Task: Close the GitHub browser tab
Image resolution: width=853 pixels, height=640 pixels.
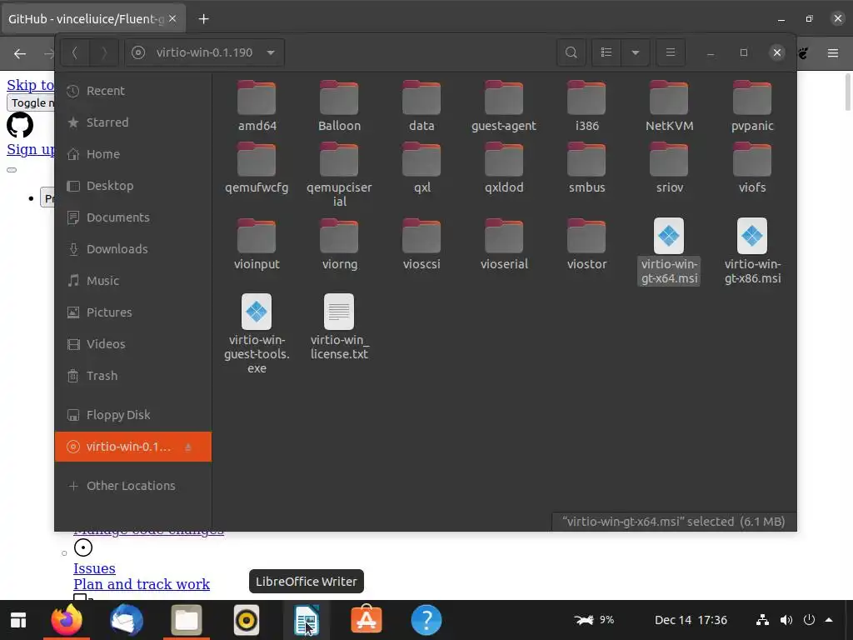Action: coord(172,18)
